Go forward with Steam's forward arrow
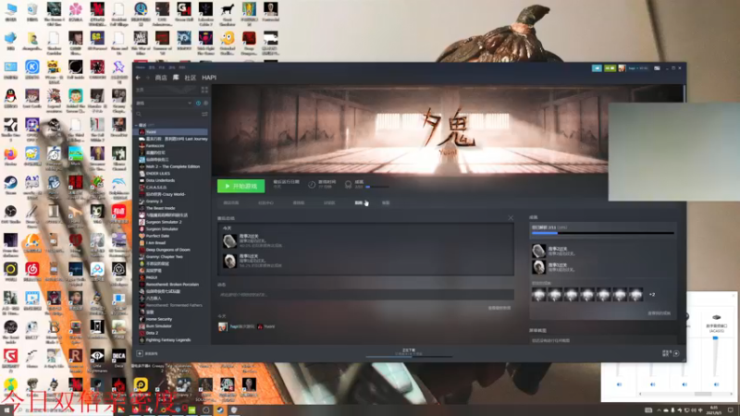The width and height of the screenshot is (740, 416). [x=147, y=78]
